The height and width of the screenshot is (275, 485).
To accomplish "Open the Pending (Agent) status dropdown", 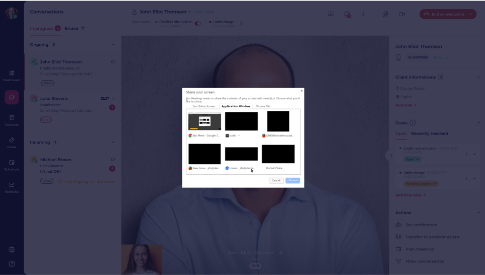I will point(421,184).
